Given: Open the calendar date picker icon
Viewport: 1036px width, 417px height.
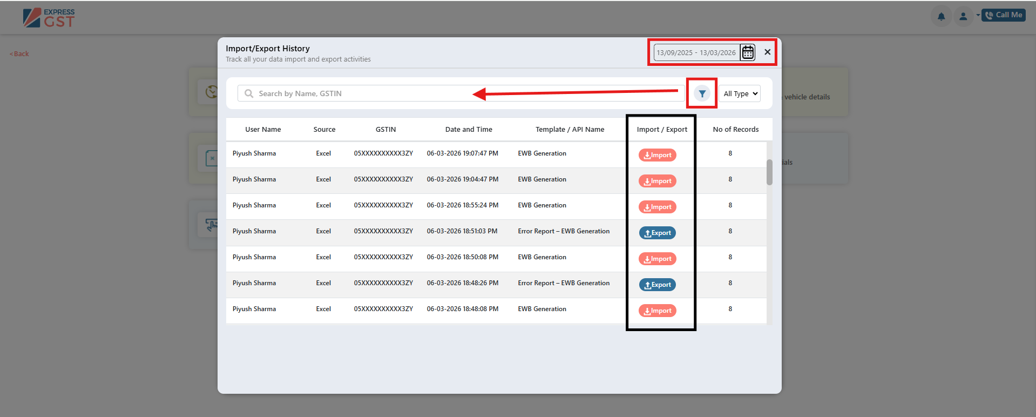Looking at the screenshot, I should pyautogui.click(x=748, y=52).
